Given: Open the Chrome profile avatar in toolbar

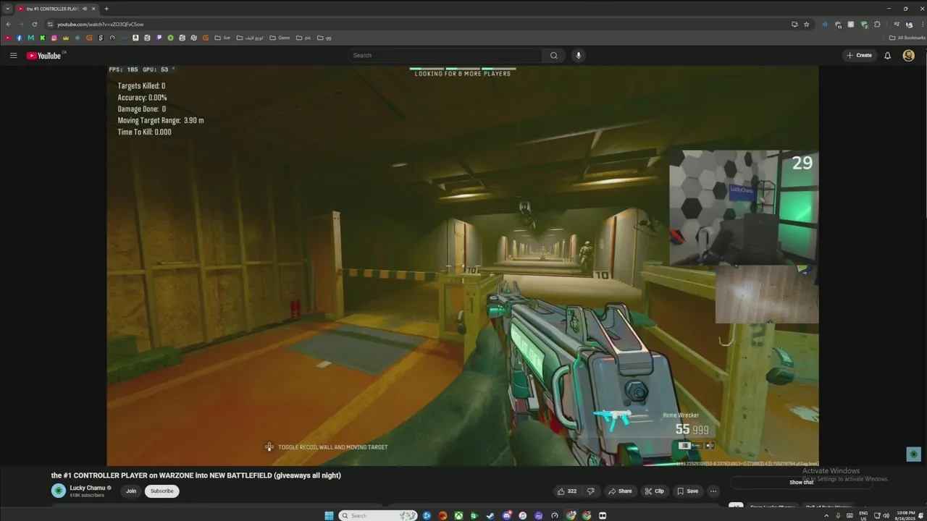Looking at the screenshot, I should pos(909,24).
